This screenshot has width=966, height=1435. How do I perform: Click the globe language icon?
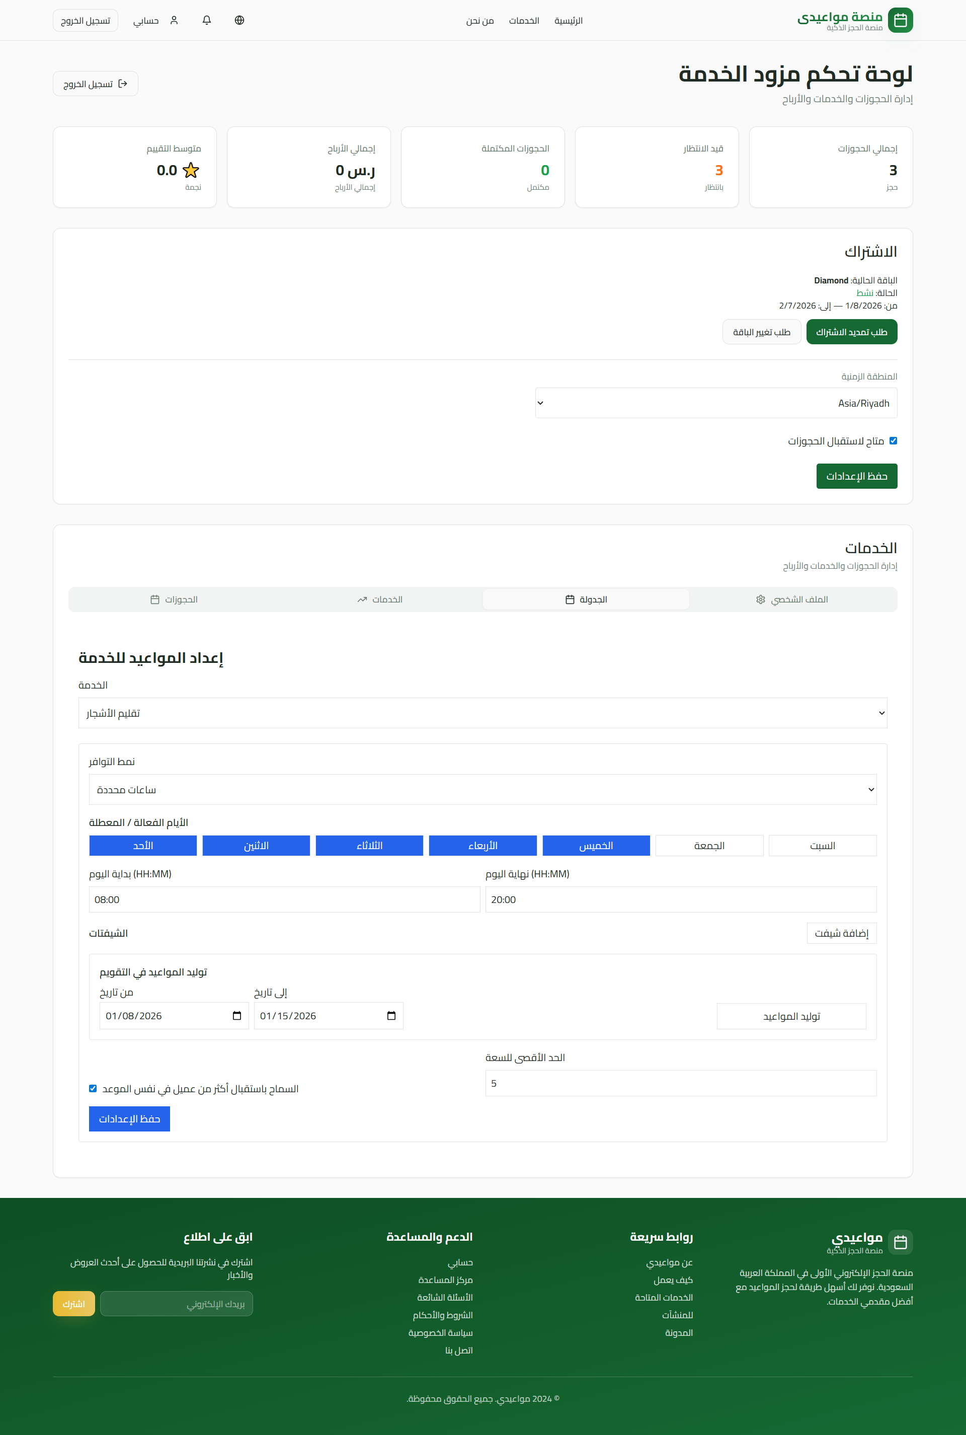click(239, 20)
